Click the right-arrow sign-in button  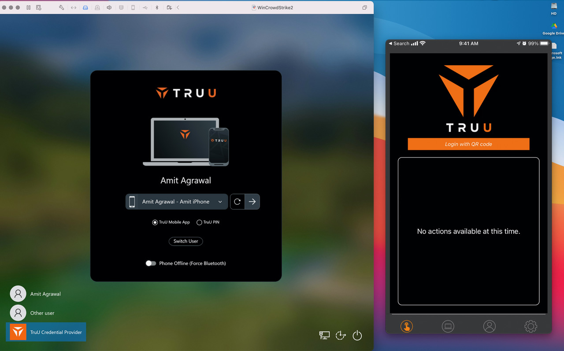tap(252, 201)
